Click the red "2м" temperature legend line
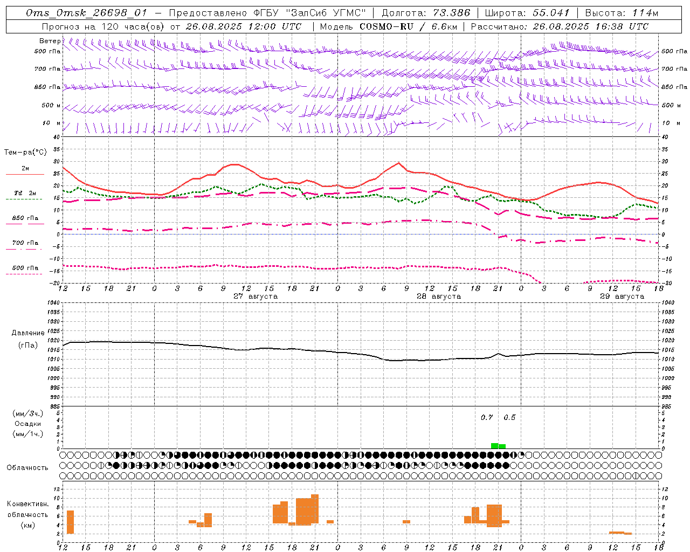The height and width of the screenshot is (552, 690). point(25,174)
